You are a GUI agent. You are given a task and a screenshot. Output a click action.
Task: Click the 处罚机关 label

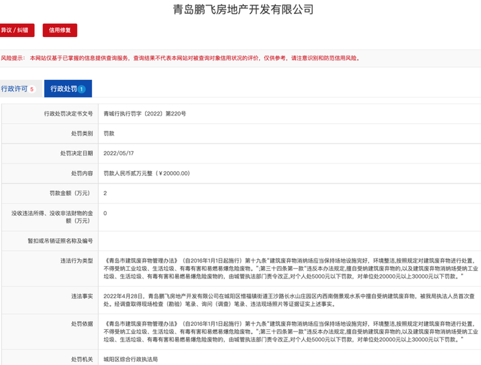point(82,360)
